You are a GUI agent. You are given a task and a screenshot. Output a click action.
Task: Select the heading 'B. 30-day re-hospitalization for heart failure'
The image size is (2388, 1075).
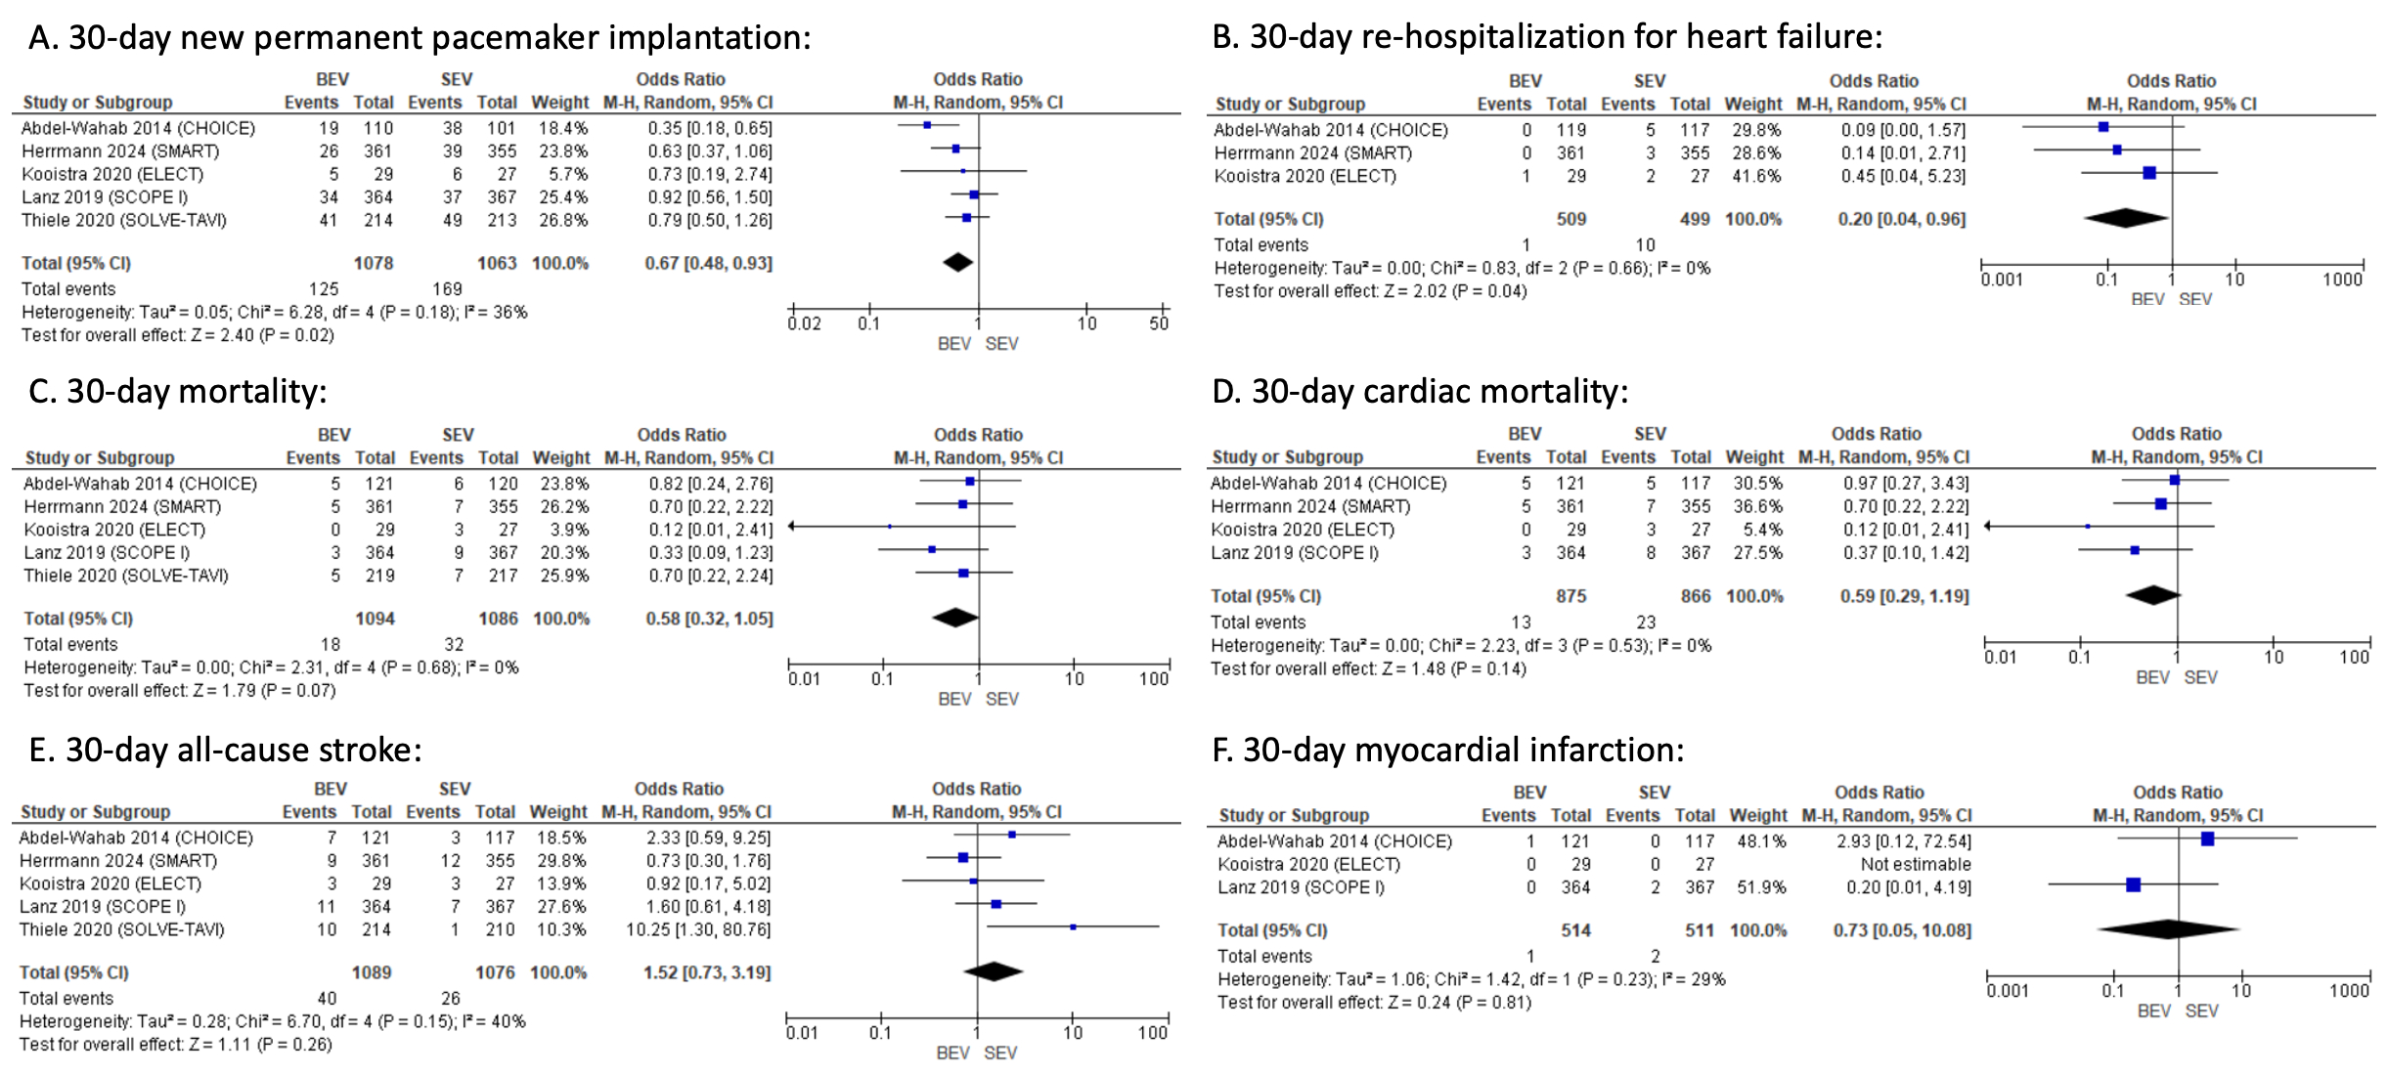pos(1547,36)
